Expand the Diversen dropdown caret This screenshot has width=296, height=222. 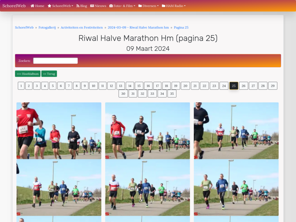click(158, 6)
